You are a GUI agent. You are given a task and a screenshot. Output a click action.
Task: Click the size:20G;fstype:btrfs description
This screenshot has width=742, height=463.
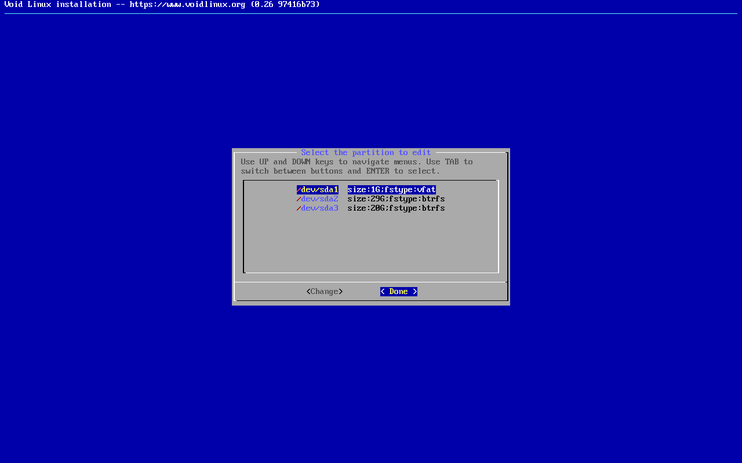(396, 208)
